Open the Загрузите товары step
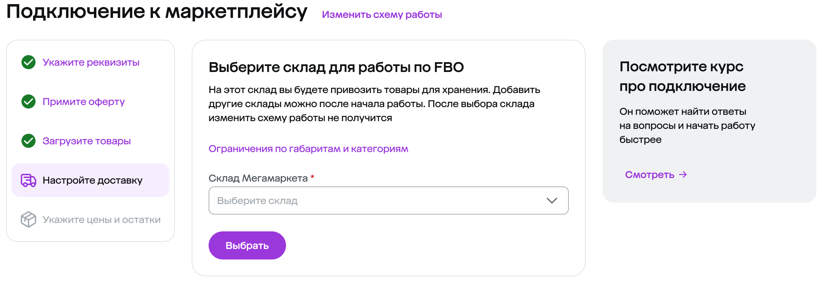The height and width of the screenshot is (283, 826). point(87,141)
